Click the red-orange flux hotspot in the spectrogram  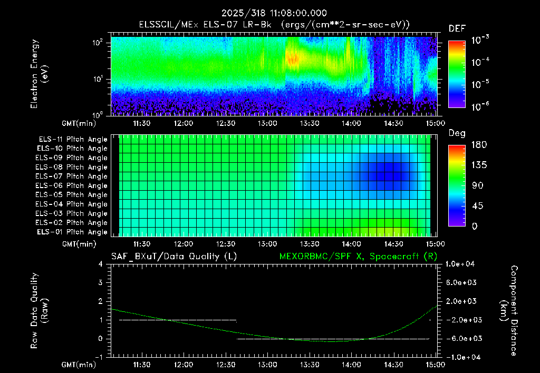pyautogui.click(x=293, y=59)
